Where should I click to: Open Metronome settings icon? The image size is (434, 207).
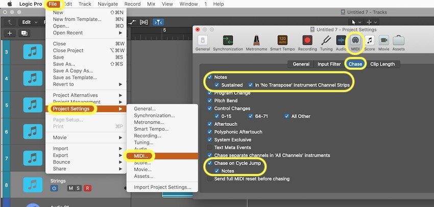[x=256, y=41]
